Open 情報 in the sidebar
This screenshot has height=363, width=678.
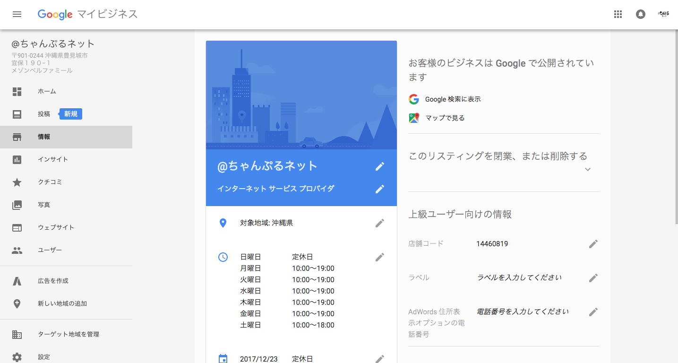(x=66, y=137)
